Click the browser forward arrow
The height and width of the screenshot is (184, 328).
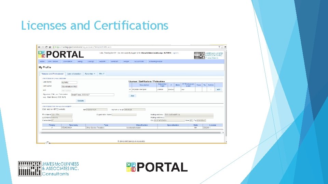(x=43, y=47)
